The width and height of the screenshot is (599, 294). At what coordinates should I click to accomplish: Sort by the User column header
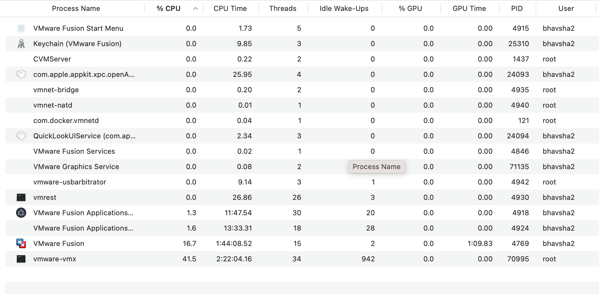pos(566,9)
